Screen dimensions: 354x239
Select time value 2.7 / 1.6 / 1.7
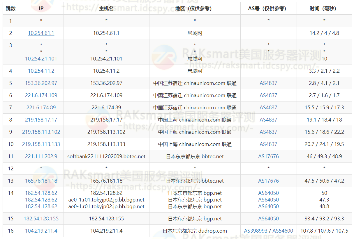point(324,95)
